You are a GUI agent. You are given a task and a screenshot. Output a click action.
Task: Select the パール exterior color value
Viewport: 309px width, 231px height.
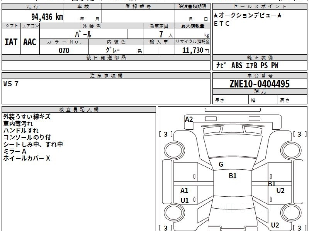(83, 34)
